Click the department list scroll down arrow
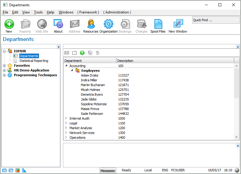This screenshot has height=174, width=241. [237, 137]
